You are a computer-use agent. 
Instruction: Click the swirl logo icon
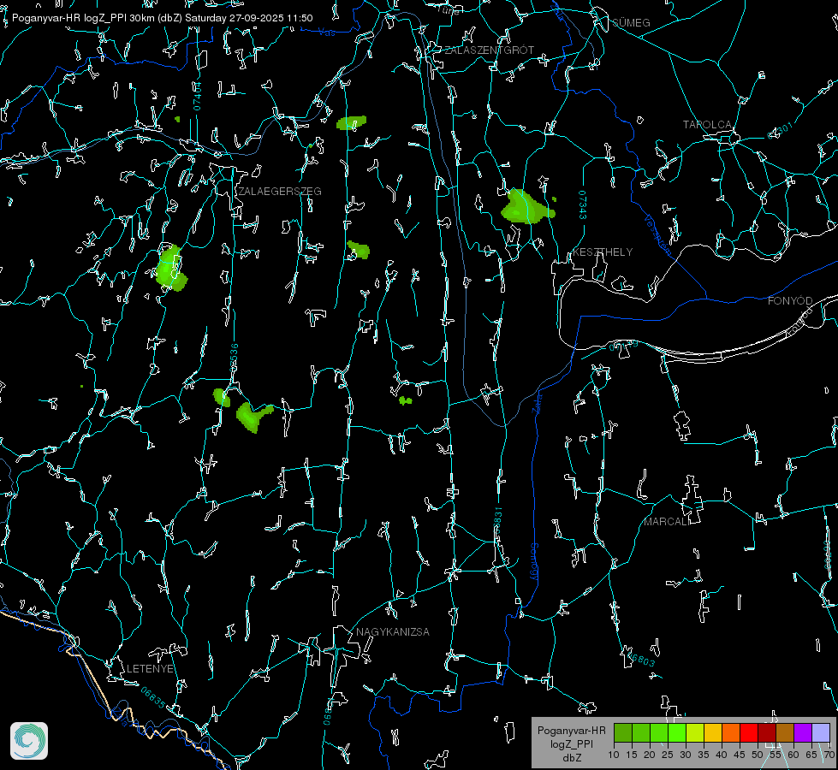coord(29,741)
